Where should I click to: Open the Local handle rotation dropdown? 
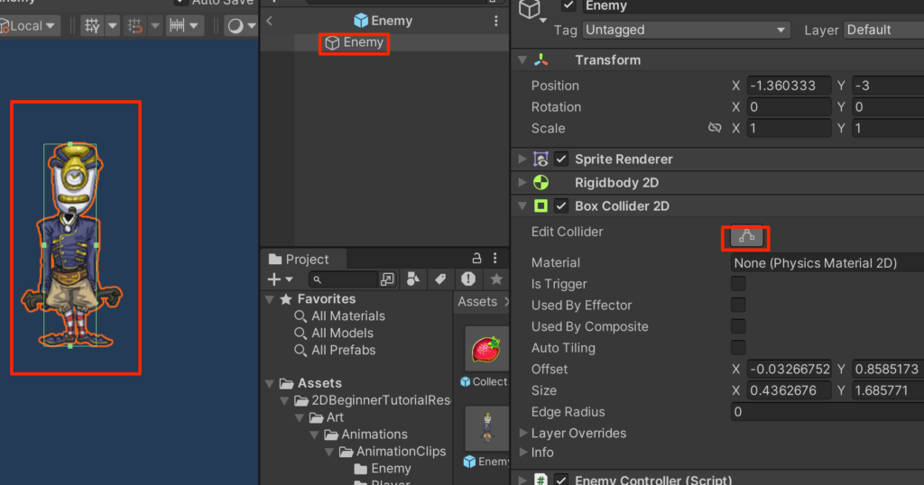(29, 26)
